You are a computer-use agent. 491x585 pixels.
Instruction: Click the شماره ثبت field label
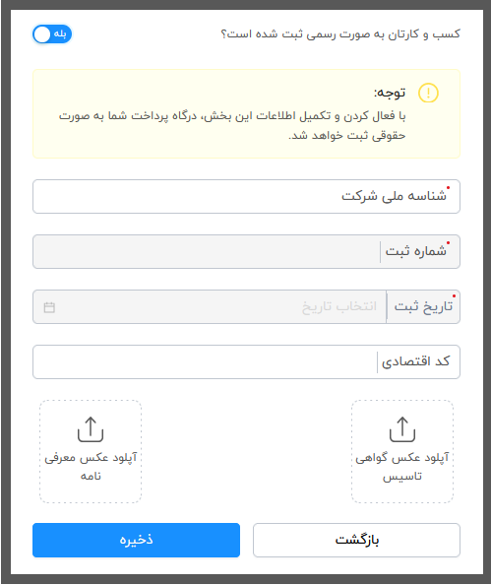415,251
